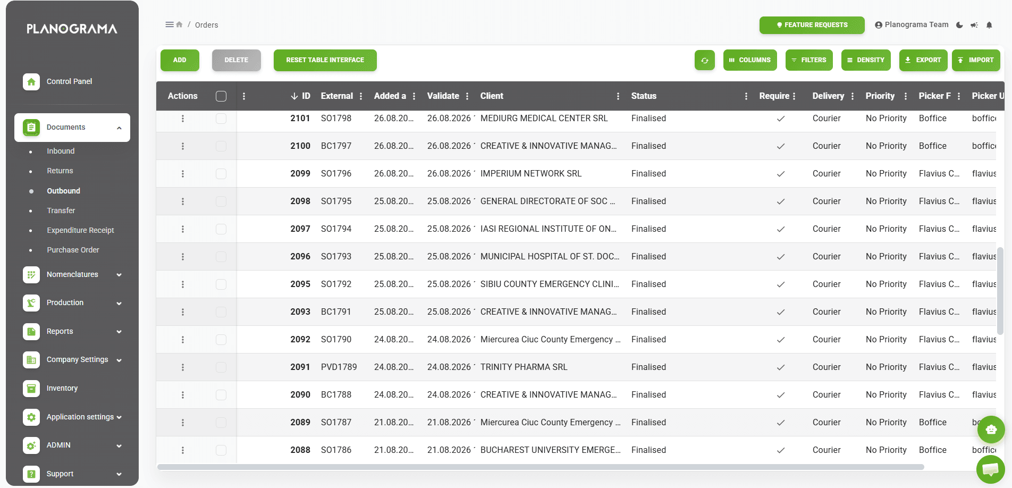Screen dimensions: 1012x488
Task: Open Client column options menu
Action: [618, 96]
